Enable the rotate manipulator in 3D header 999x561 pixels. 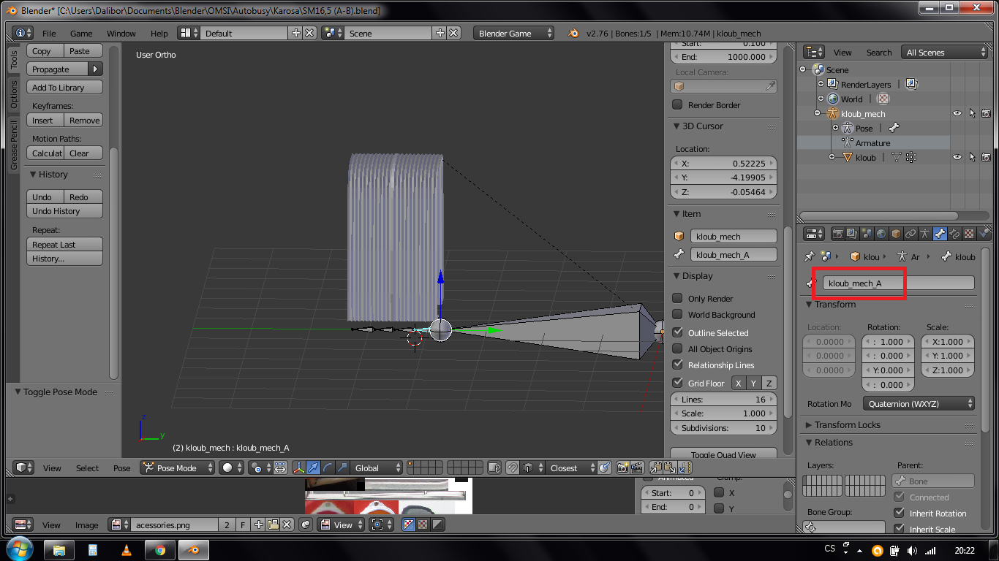click(328, 467)
